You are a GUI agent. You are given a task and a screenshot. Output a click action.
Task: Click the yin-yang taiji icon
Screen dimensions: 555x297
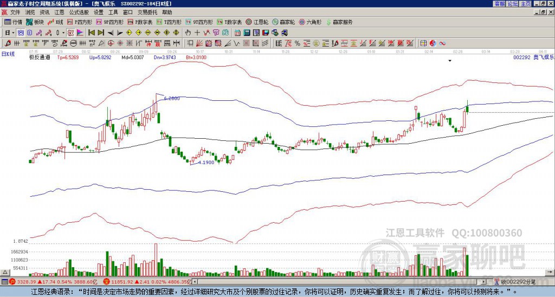(x=433, y=43)
